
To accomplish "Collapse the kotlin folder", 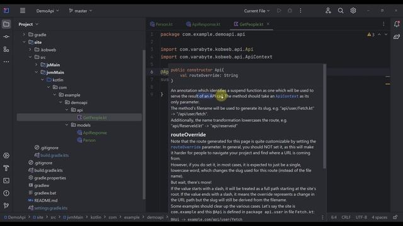I will click(x=42, y=80).
